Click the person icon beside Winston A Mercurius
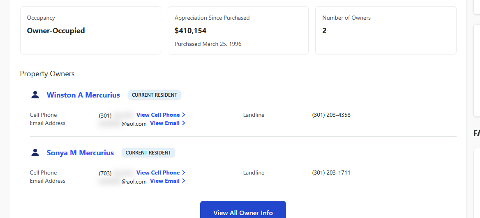Screen dimensions: 480x218 pos(35,95)
